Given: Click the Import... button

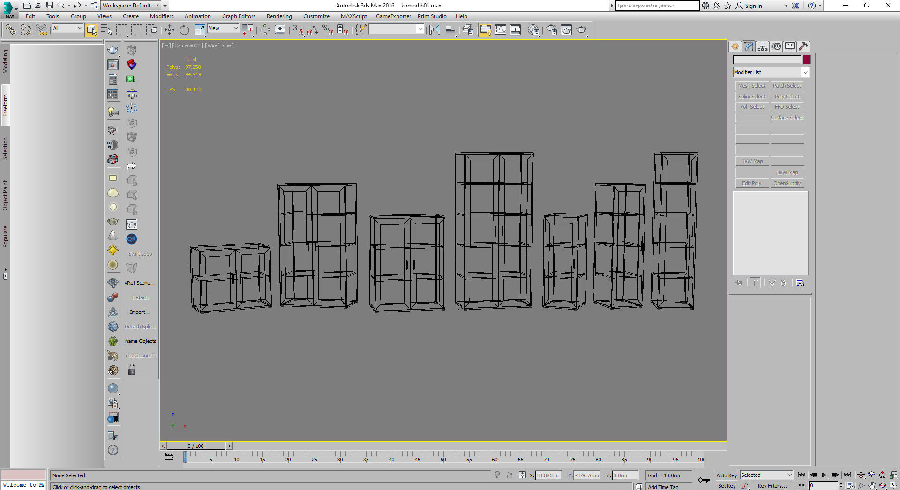Looking at the screenshot, I should [140, 312].
